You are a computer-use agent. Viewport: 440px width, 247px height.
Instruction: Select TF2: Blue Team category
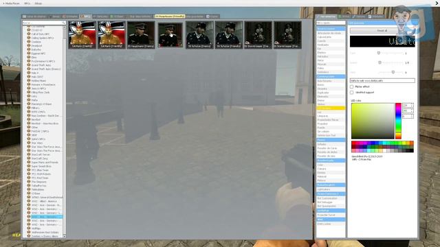pyautogui.click(x=40, y=170)
